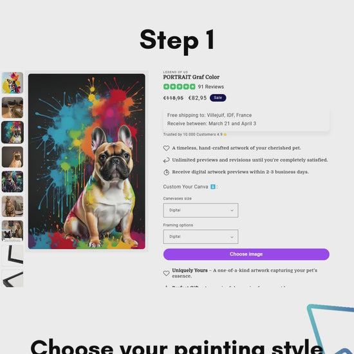Click the chevron arrow in the Framing options box
354x354 pixels.
[232, 237]
